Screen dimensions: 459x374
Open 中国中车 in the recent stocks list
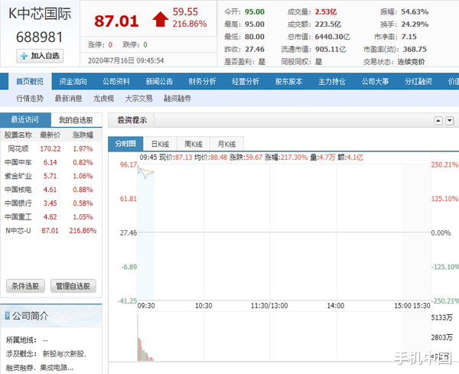18,162
